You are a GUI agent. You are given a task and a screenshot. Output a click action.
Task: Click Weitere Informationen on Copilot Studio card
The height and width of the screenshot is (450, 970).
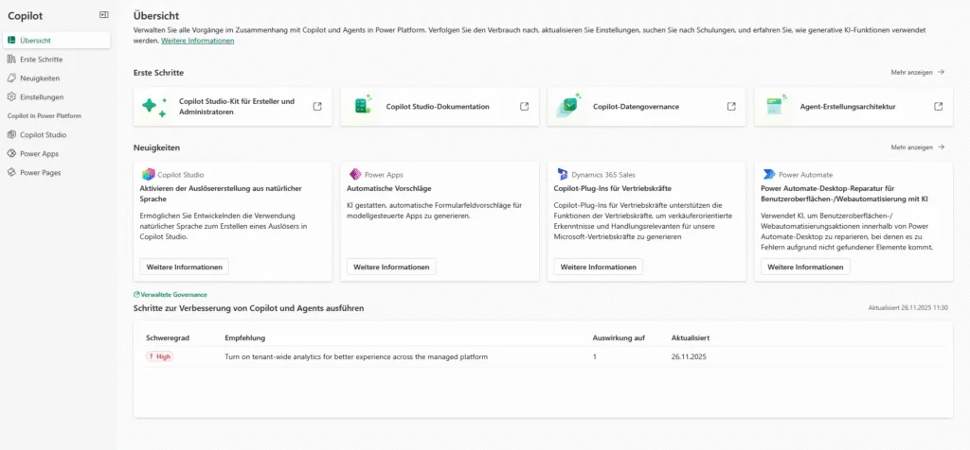(184, 267)
